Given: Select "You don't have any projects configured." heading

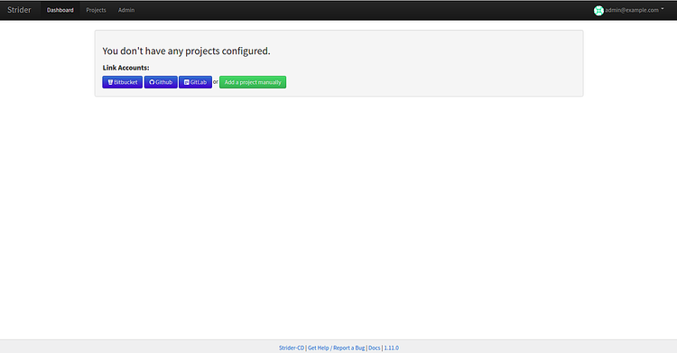Looking at the screenshot, I should [186, 51].
